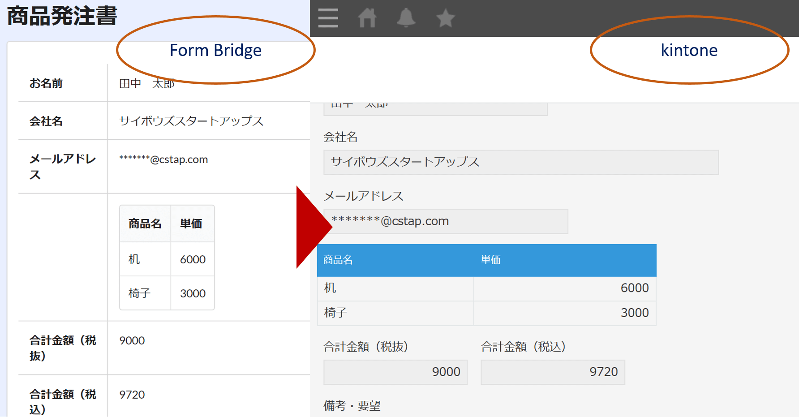
Task: Open the notifications bell in kintone header
Action: point(406,18)
